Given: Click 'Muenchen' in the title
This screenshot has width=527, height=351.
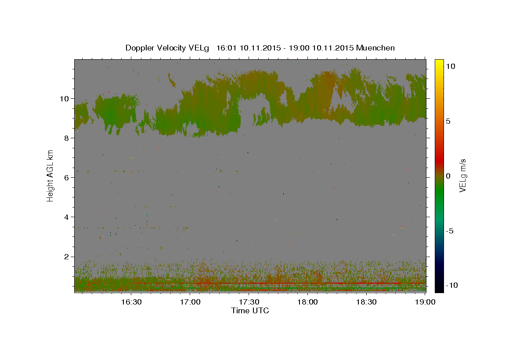Looking at the screenshot, I should tap(376, 48).
